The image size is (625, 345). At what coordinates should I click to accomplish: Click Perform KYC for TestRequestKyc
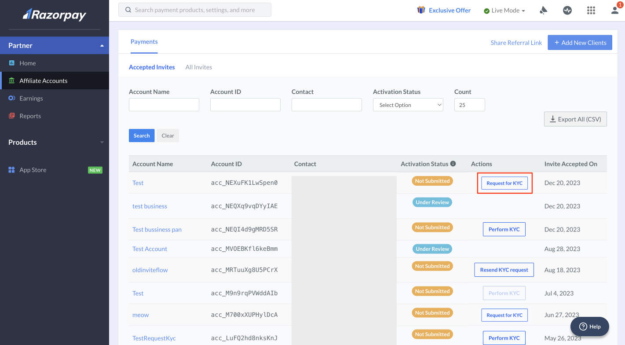click(x=504, y=338)
